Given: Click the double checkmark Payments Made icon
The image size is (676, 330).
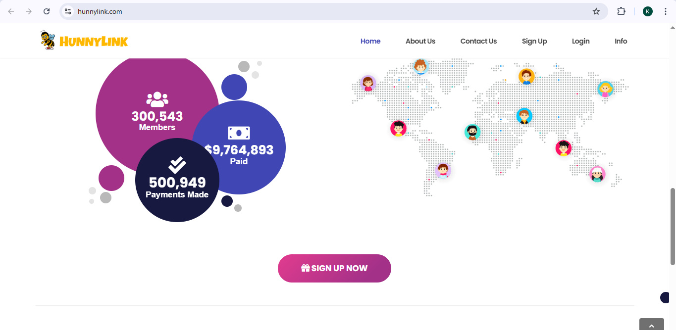Looking at the screenshot, I should click(177, 165).
